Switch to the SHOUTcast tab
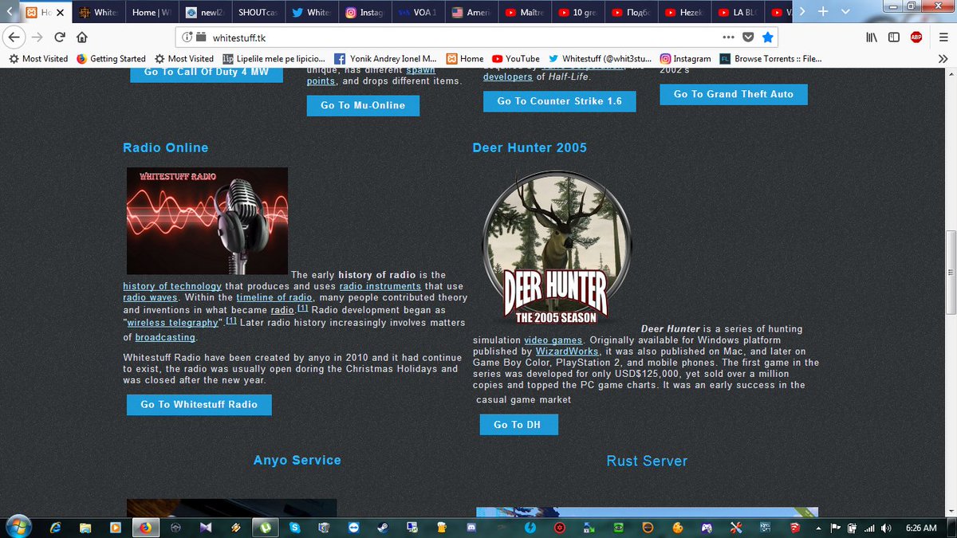This screenshot has width=957, height=538. coord(258,13)
